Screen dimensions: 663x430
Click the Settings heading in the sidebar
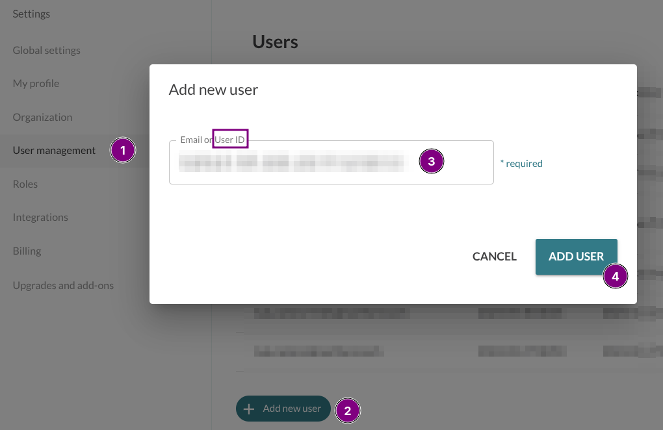pyautogui.click(x=31, y=14)
